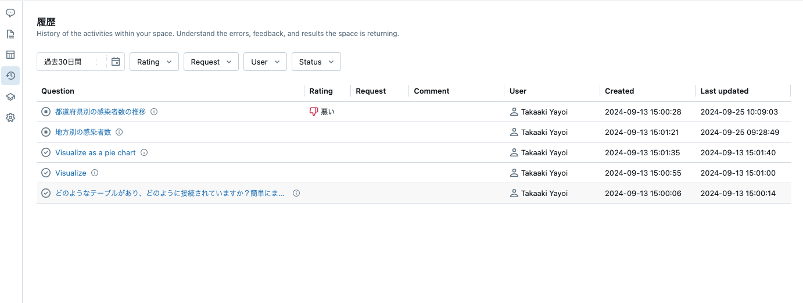Click info icon beside the Visualize question
The height and width of the screenshot is (303, 803).
95,173
